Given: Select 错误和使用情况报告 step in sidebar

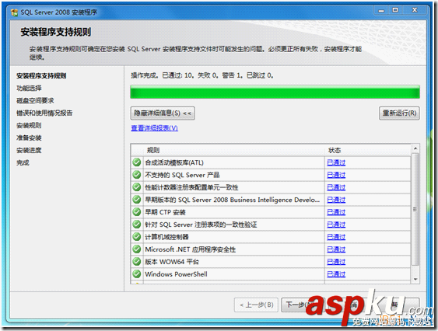Looking at the screenshot, I should pyautogui.click(x=44, y=113).
